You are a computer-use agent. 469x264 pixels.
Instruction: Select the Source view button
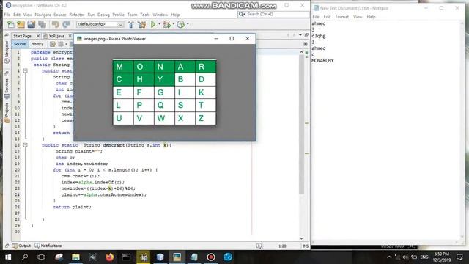[x=20, y=44]
